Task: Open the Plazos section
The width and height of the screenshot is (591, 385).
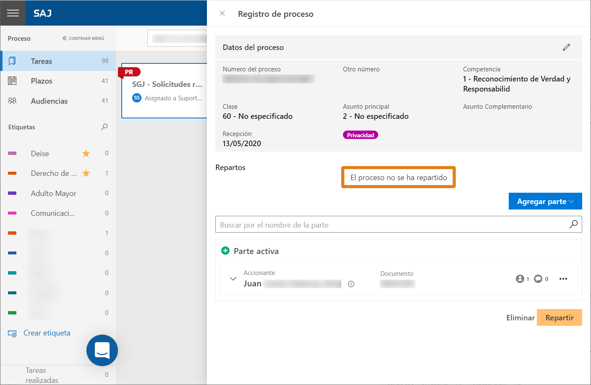Action: point(58,81)
